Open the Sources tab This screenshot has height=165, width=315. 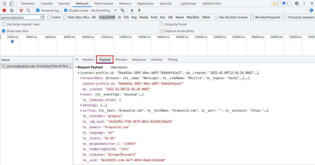(x=64, y=4)
